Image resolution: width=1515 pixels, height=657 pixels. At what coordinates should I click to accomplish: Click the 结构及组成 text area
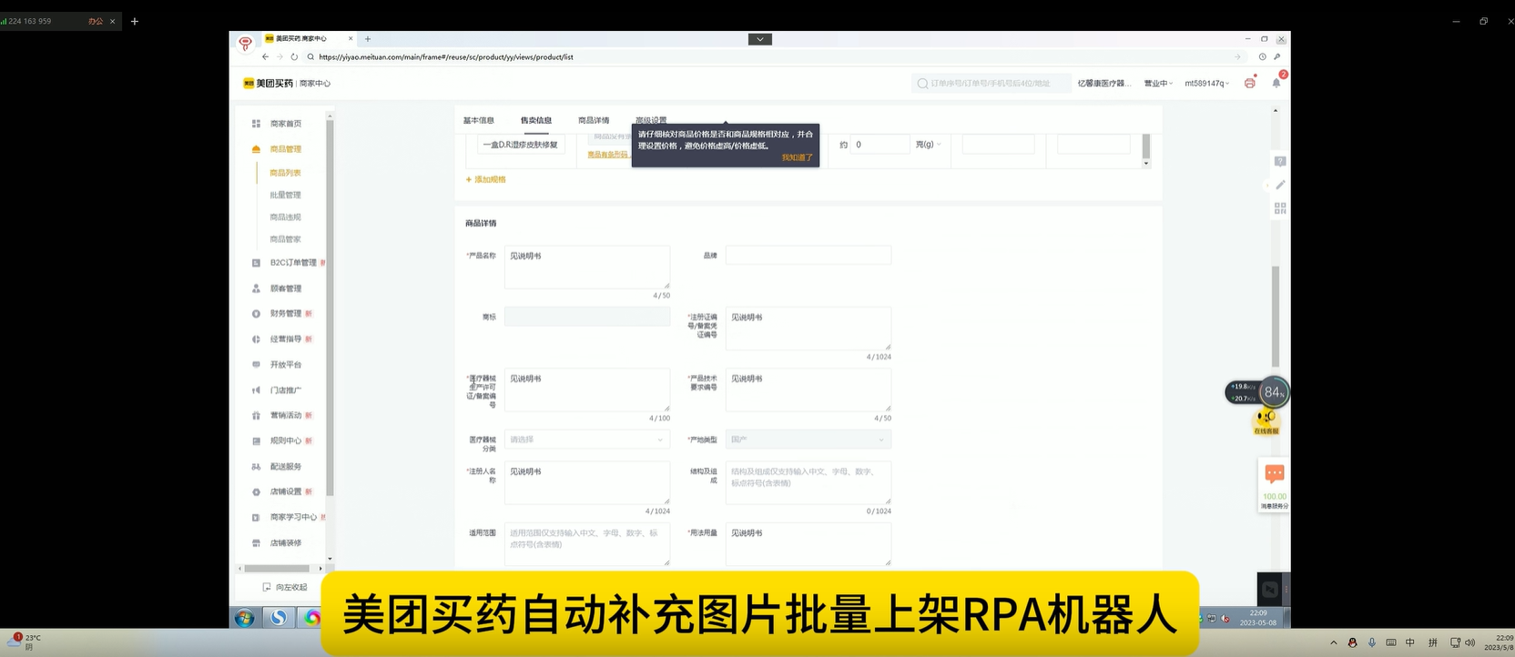coord(808,483)
